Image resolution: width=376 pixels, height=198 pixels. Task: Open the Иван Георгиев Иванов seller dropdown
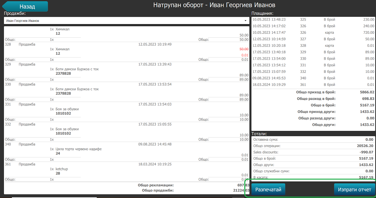click(127, 21)
